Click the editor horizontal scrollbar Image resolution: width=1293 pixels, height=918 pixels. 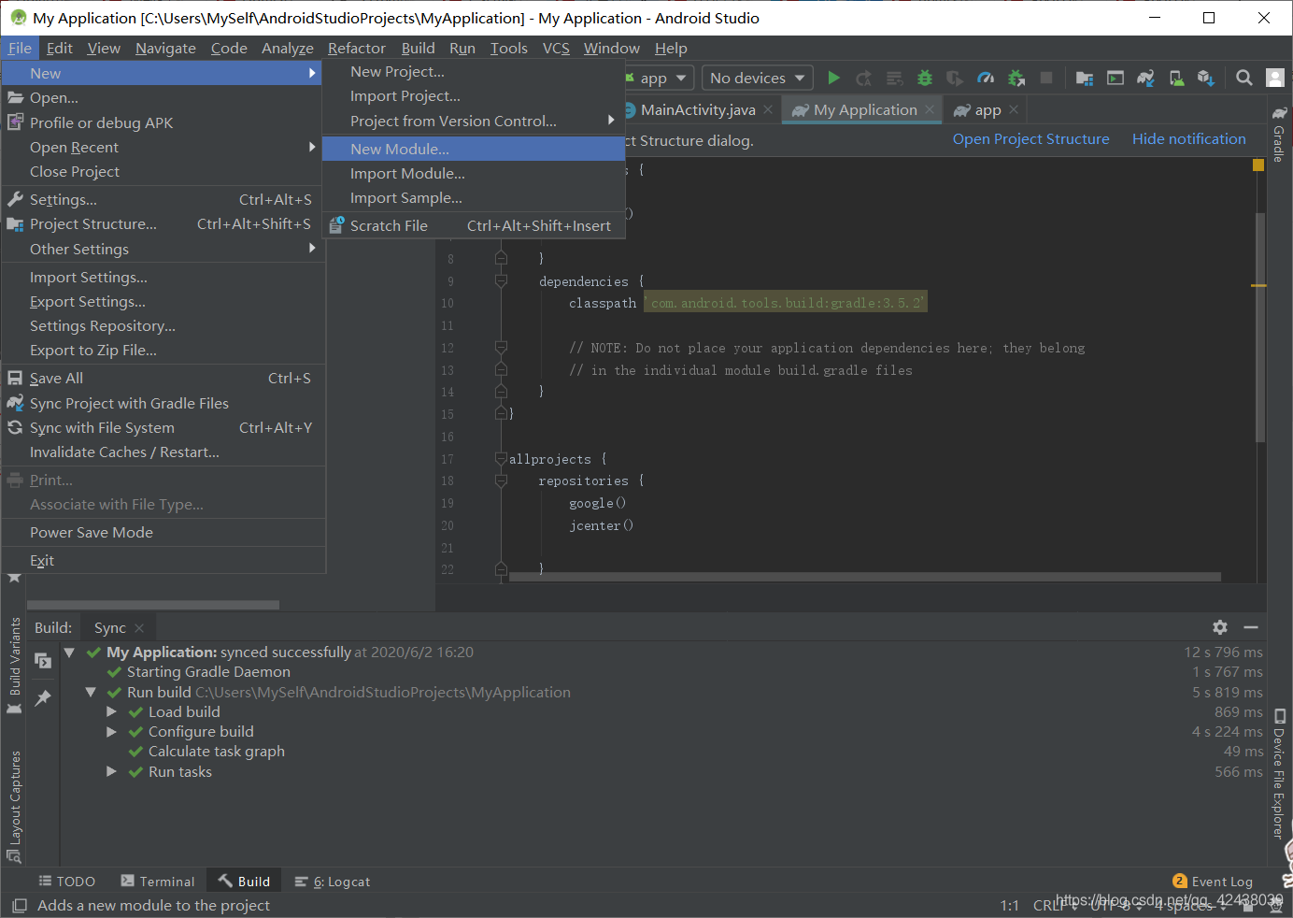point(865,577)
